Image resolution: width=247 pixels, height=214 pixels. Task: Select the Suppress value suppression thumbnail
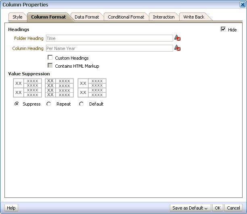27,88
